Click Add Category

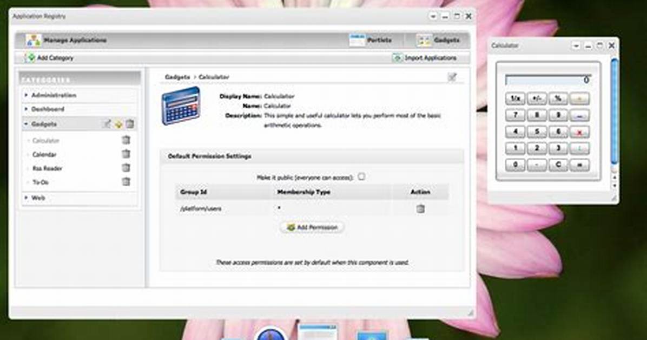(x=50, y=58)
